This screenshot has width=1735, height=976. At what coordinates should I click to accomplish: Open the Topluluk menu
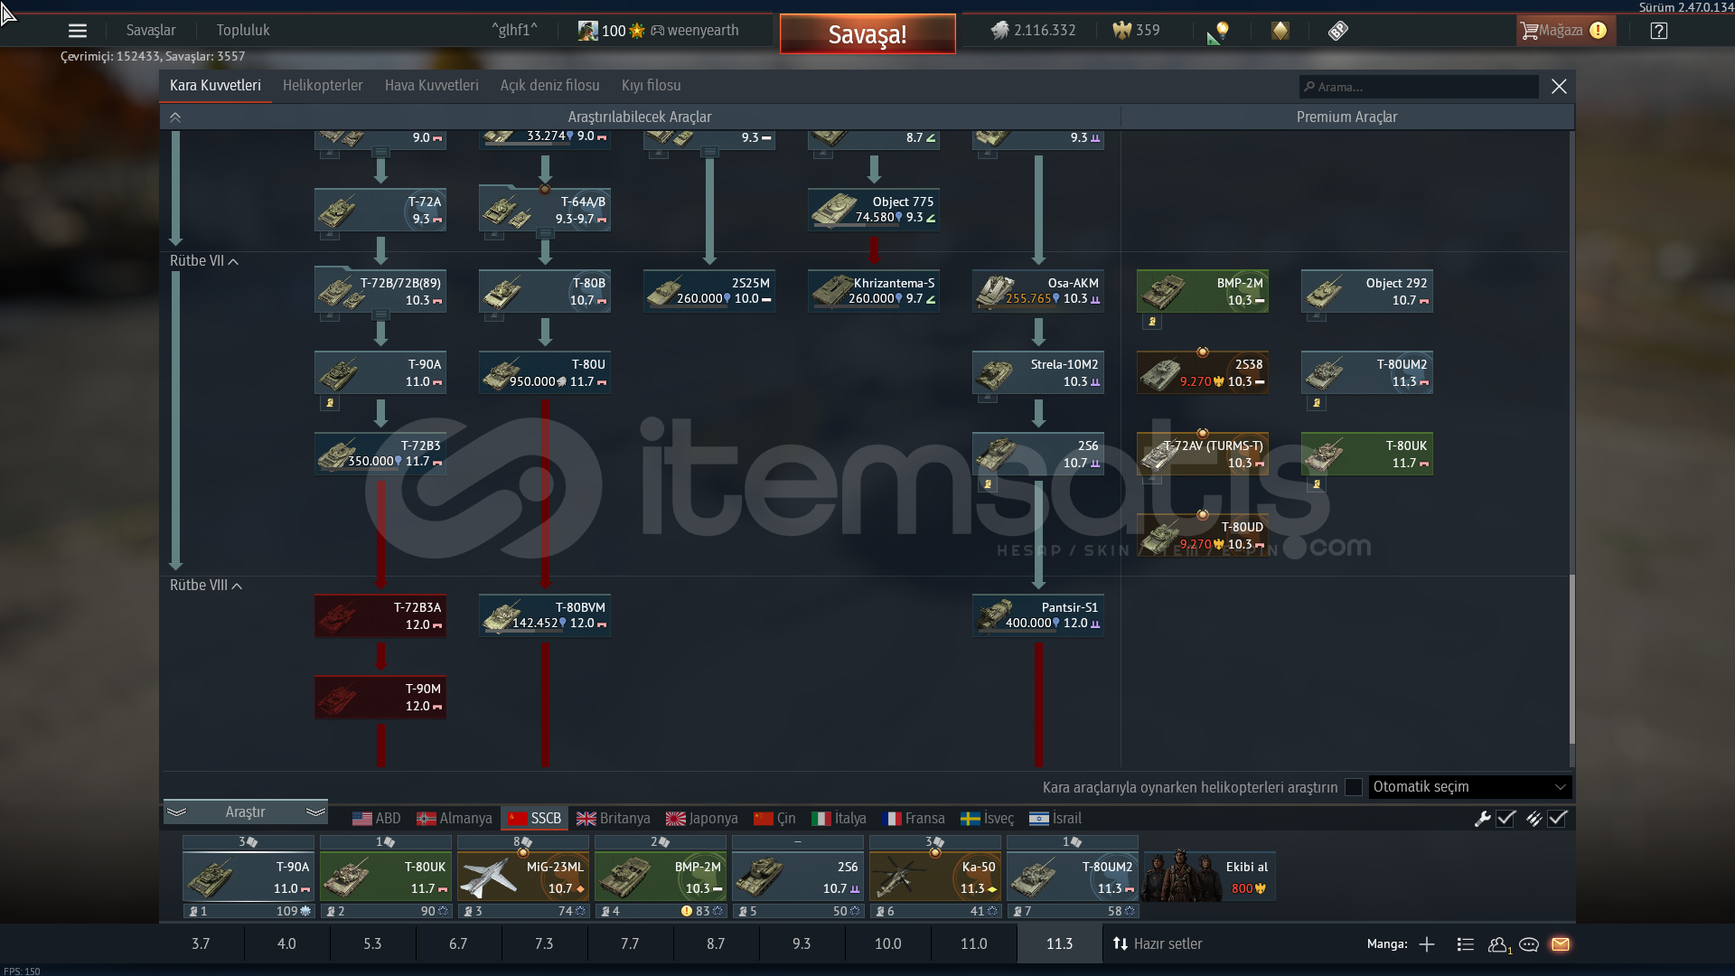243,31
